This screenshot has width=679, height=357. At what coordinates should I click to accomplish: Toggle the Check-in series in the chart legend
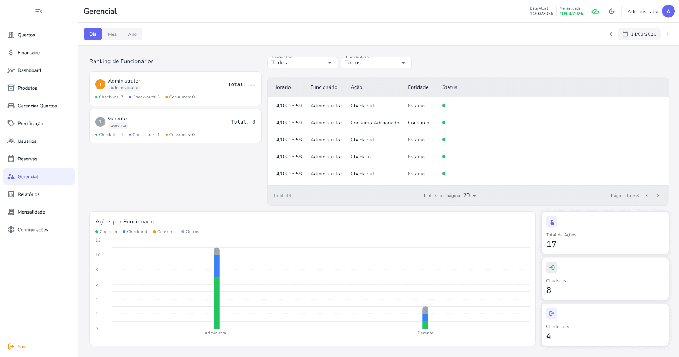106,232
